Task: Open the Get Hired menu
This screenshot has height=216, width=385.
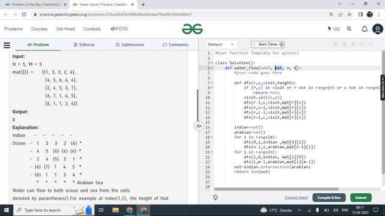Action: pos(66,29)
